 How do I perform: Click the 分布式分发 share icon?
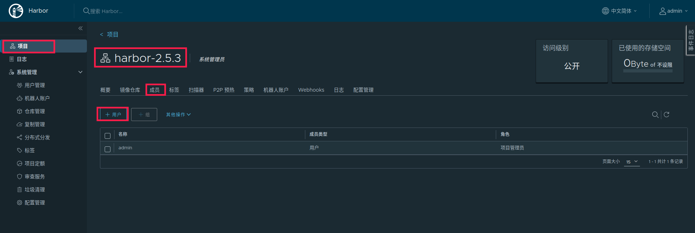pos(20,137)
